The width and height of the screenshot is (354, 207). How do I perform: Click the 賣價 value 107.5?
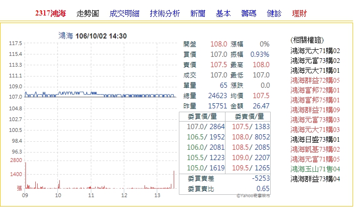click(x=218, y=65)
